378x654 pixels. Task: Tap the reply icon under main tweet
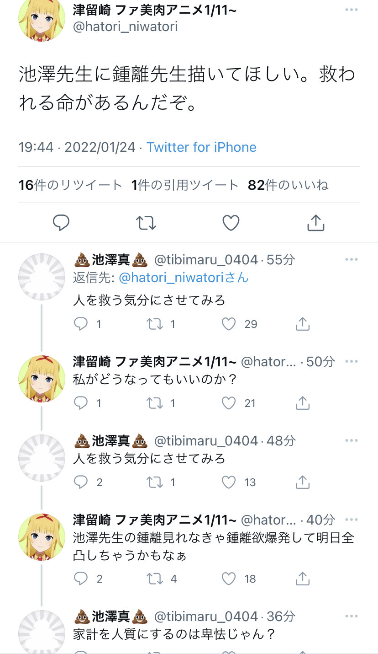coord(61,223)
